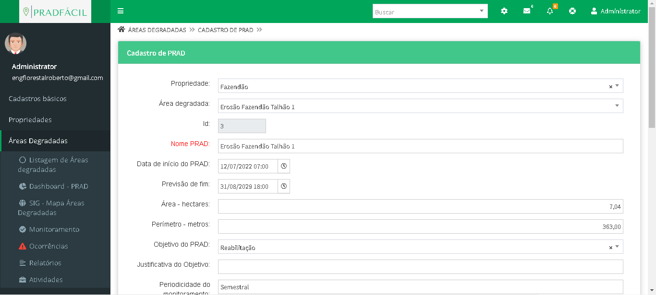This screenshot has width=656, height=295.
Task: Open clock picker for Data de início
Action: [x=284, y=166]
